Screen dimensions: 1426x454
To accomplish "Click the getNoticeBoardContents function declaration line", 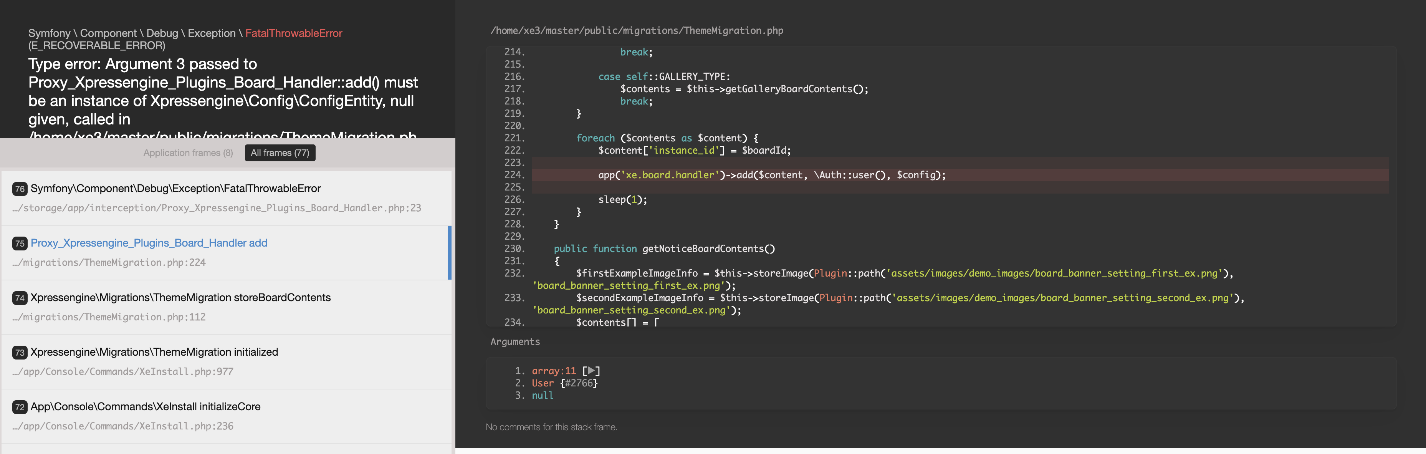I will (x=664, y=249).
